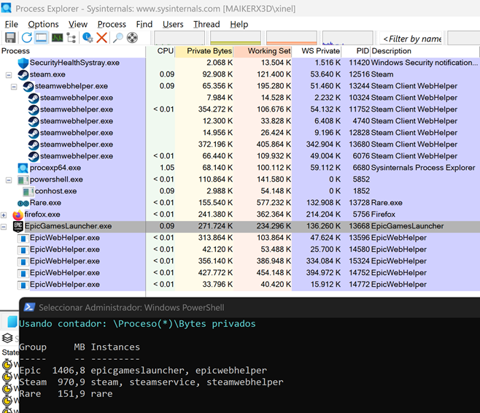Screen dimensions: 480x413
Task: Sort by the CPU column header
Action: pos(160,51)
